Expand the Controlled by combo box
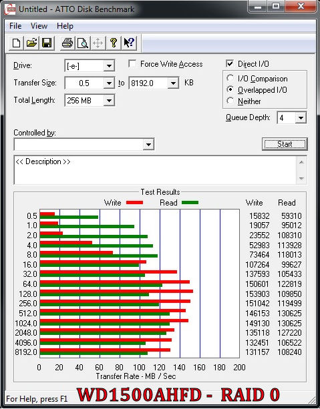 click(x=148, y=144)
